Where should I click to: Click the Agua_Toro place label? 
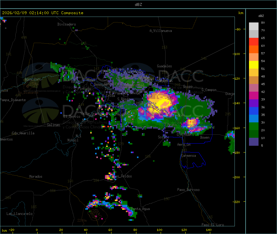click(33, 79)
